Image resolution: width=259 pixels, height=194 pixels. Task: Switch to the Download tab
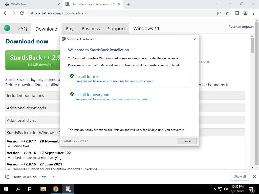click(46, 29)
